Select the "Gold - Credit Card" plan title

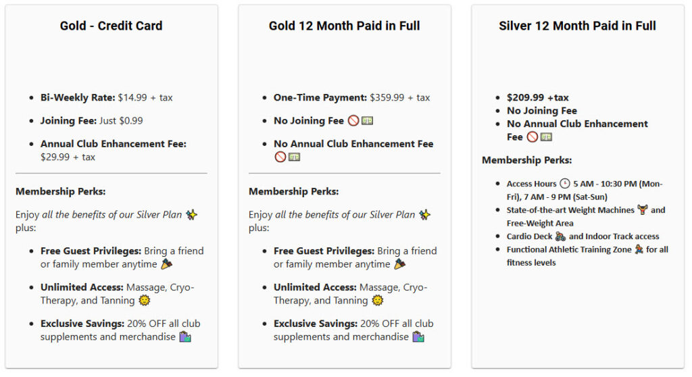tap(112, 26)
